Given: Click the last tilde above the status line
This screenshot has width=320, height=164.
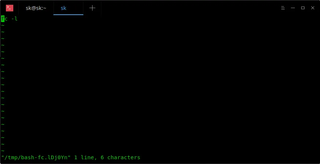Looking at the screenshot, I should point(3,151).
